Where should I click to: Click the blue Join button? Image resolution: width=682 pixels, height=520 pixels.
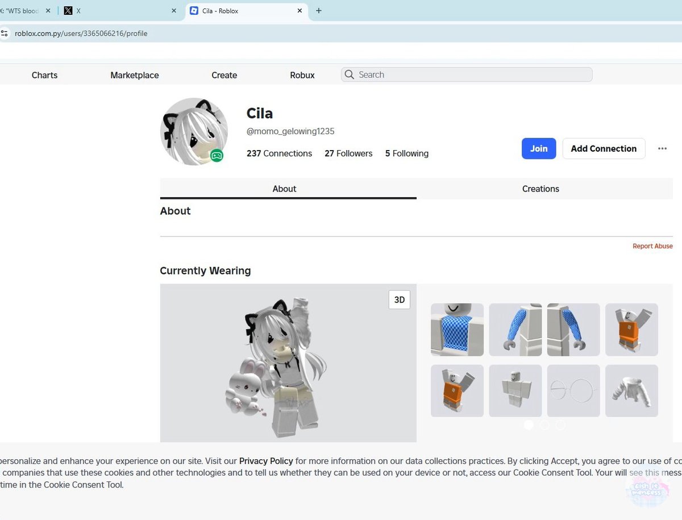539,148
